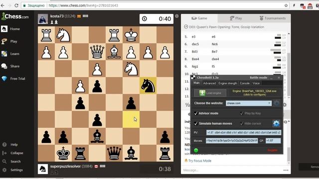Select move Ng1 in the move list
This screenshot has width=319, height=179.
195,66
